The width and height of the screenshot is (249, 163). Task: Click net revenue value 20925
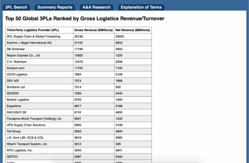point(120,36)
